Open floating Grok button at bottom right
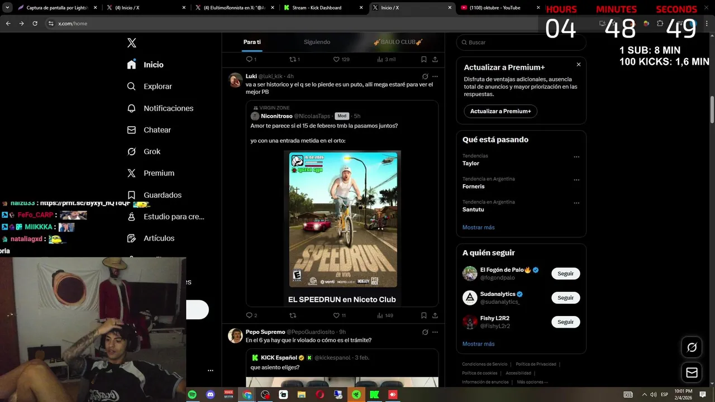The width and height of the screenshot is (715, 402). 692,348
